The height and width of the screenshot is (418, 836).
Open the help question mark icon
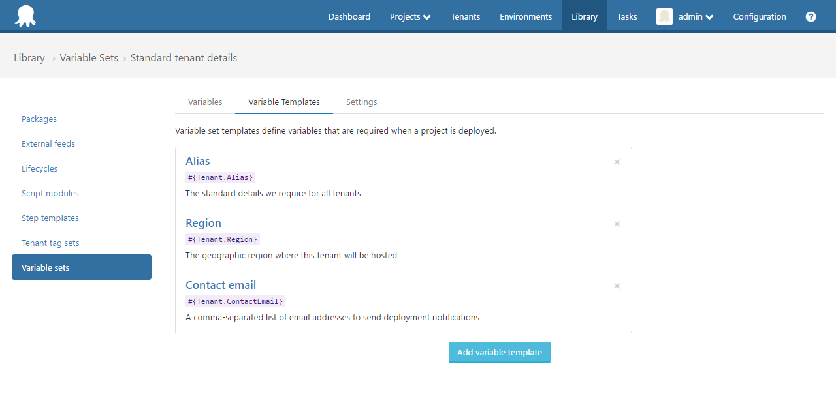point(811,16)
